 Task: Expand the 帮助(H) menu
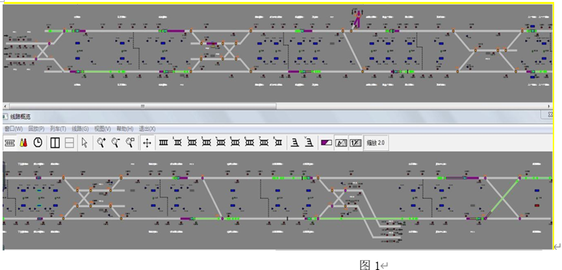pos(125,129)
